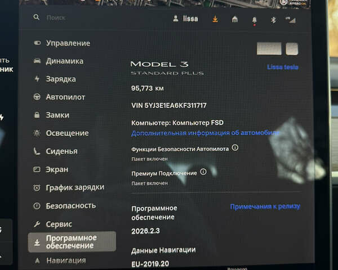The image size is (338, 270).
Task: Tap the VIN 5YJ3E1EA6KF311717 text
Action: [x=169, y=105]
